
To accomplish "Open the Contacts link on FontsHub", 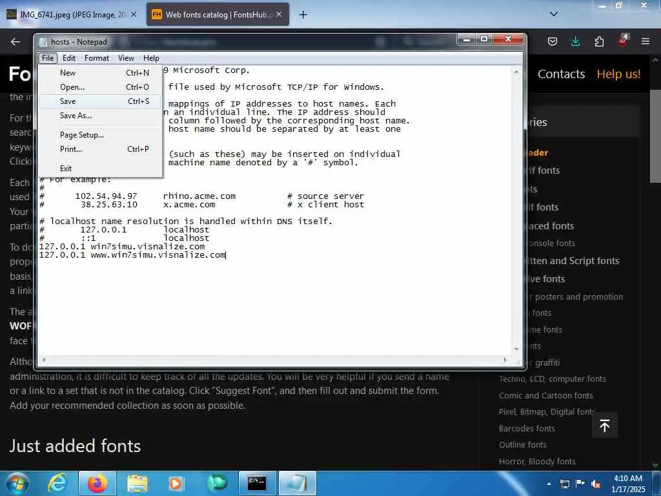I will [561, 74].
